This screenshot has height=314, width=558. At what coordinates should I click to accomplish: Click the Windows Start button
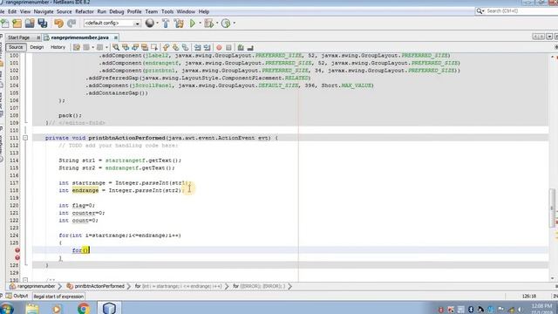tap(6, 308)
